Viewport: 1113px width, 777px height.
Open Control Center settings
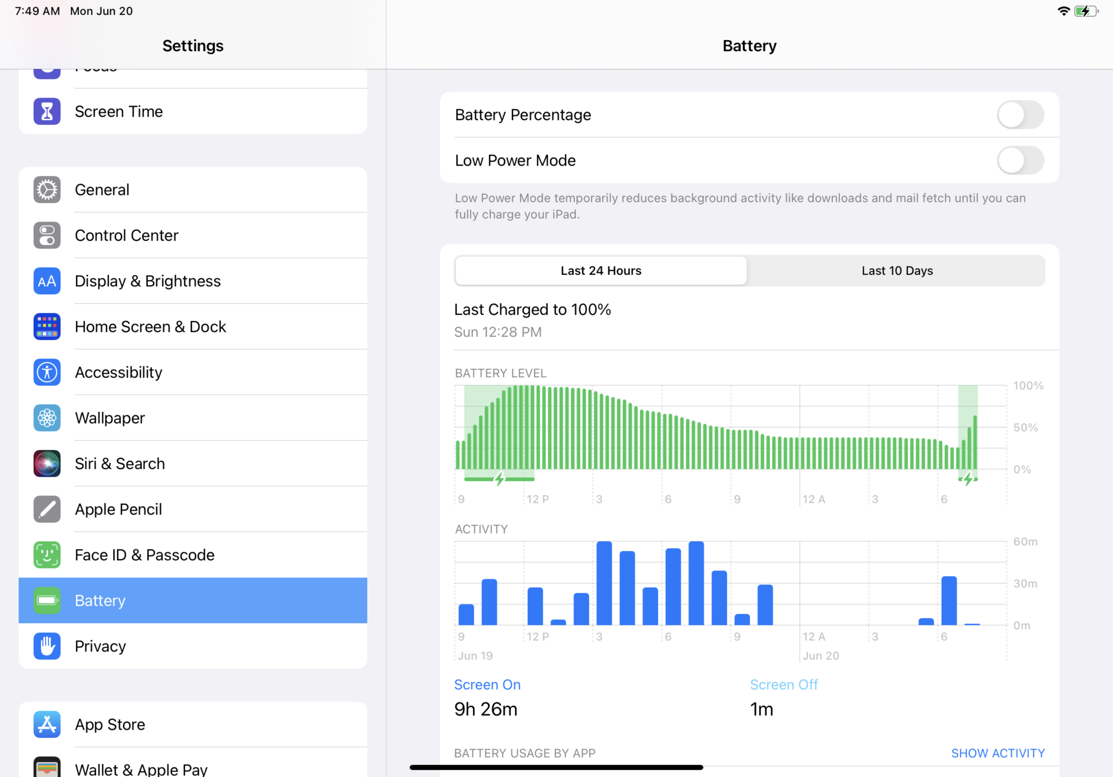(x=193, y=236)
